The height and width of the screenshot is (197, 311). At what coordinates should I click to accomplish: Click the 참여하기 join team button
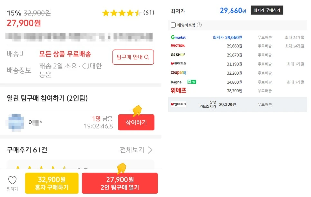coord(136,122)
